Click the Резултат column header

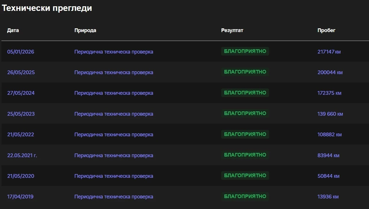(x=232, y=30)
